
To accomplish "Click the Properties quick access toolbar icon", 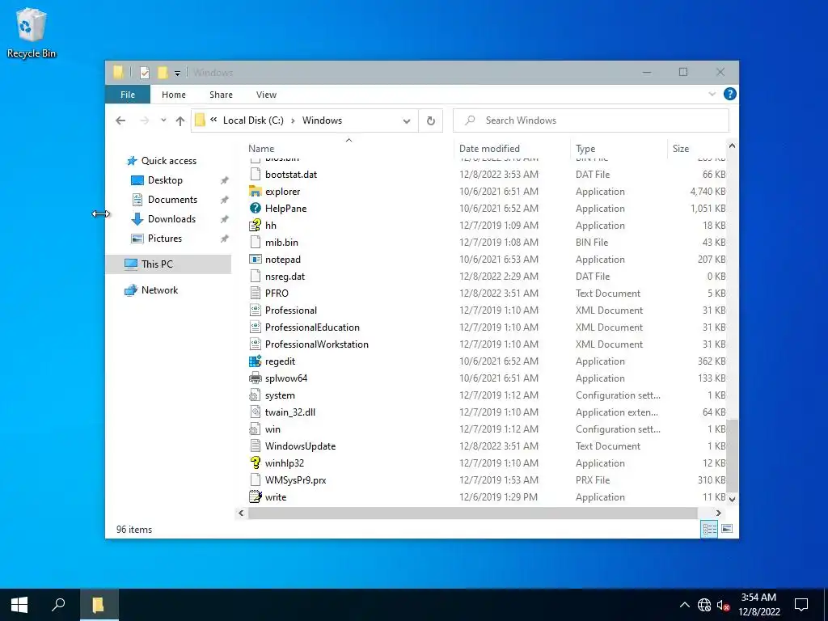I will pos(145,73).
